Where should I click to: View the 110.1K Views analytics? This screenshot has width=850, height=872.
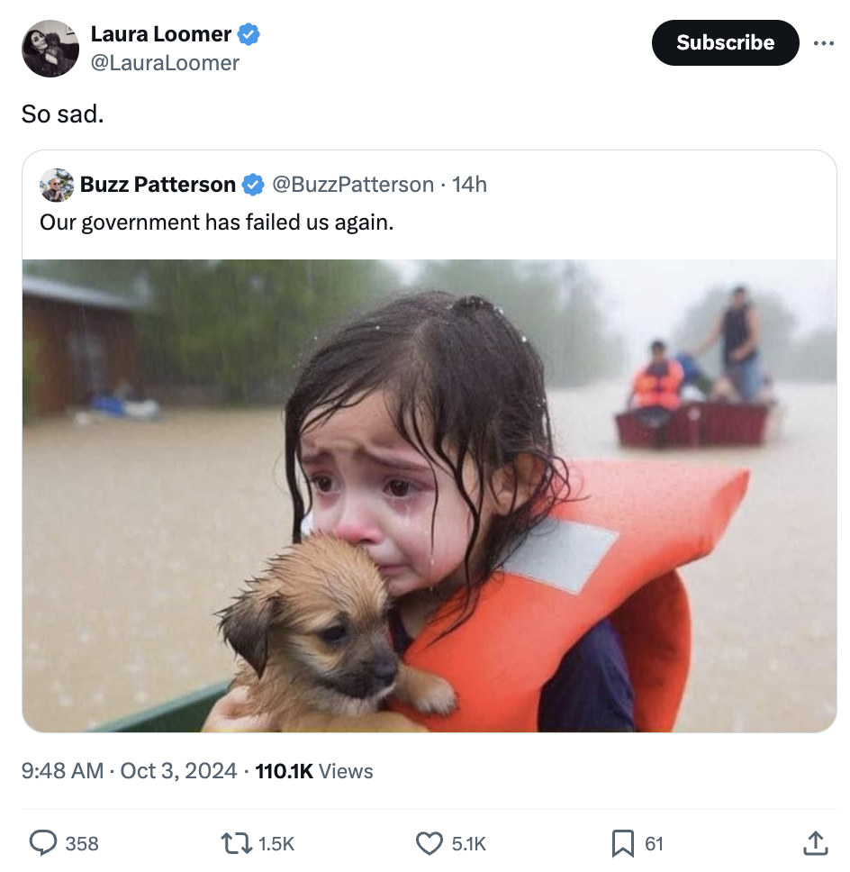[x=314, y=771]
